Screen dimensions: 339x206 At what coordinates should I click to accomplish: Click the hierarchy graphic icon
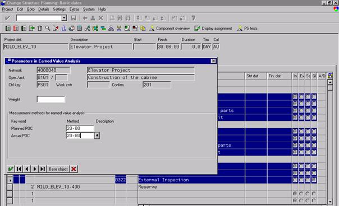click(x=111, y=28)
